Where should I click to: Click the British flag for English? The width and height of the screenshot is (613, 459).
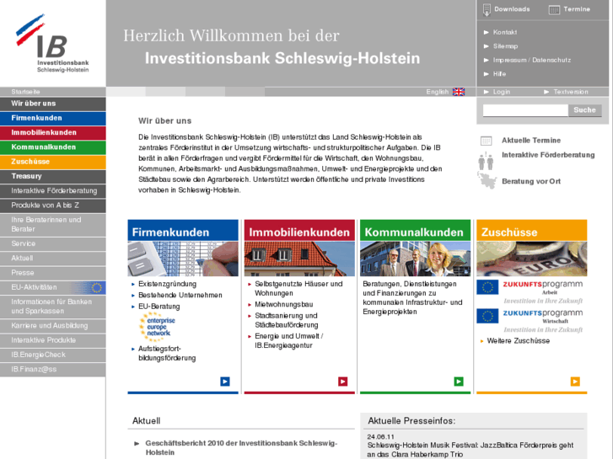pyautogui.click(x=459, y=92)
